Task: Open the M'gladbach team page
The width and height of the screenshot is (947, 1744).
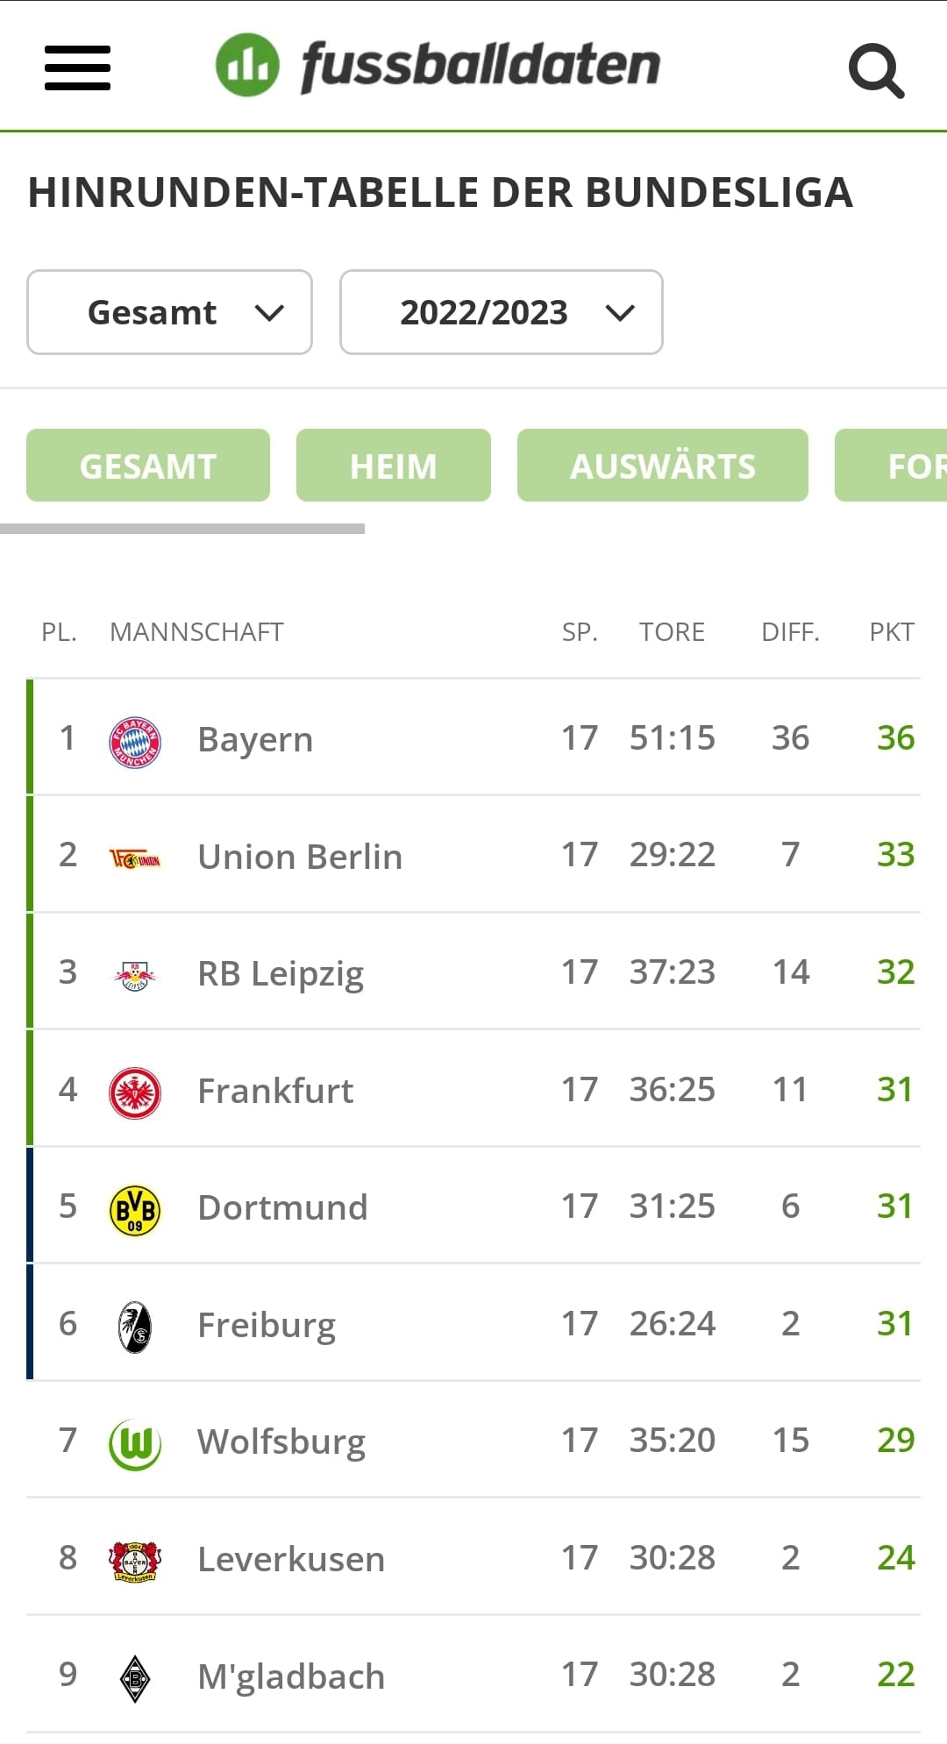Action: tap(291, 1676)
